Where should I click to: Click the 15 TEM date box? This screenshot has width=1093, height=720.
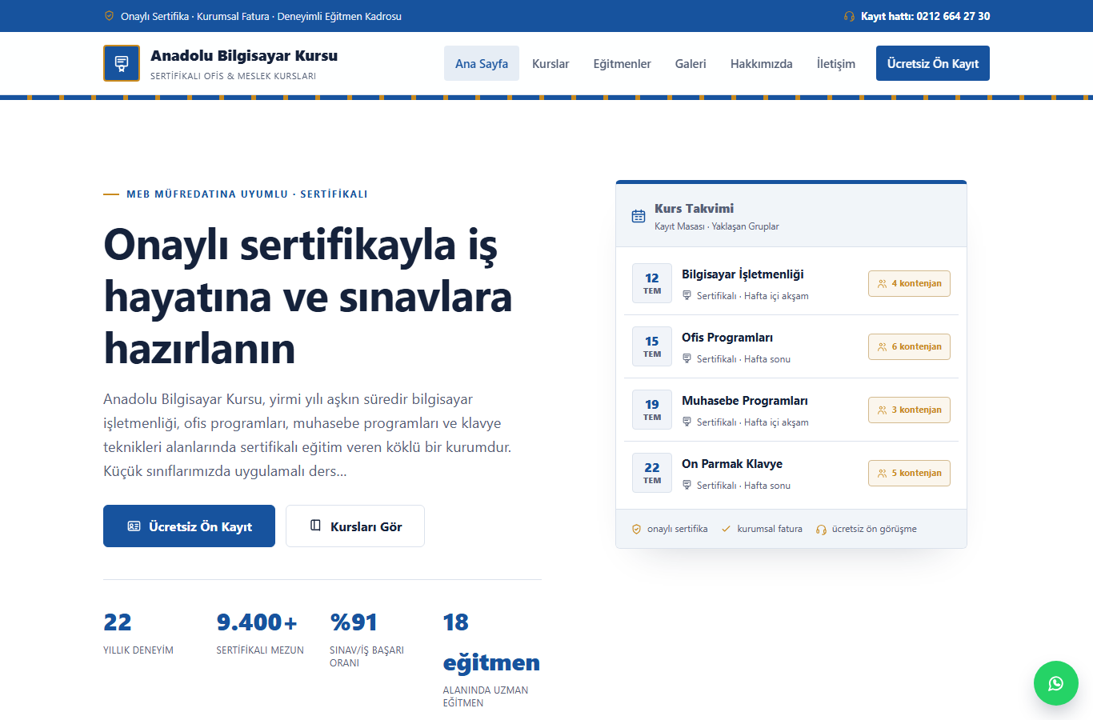(652, 346)
